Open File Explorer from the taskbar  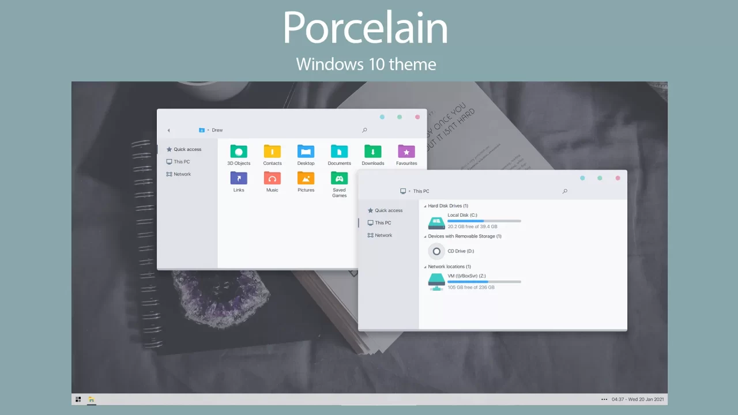click(91, 399)
